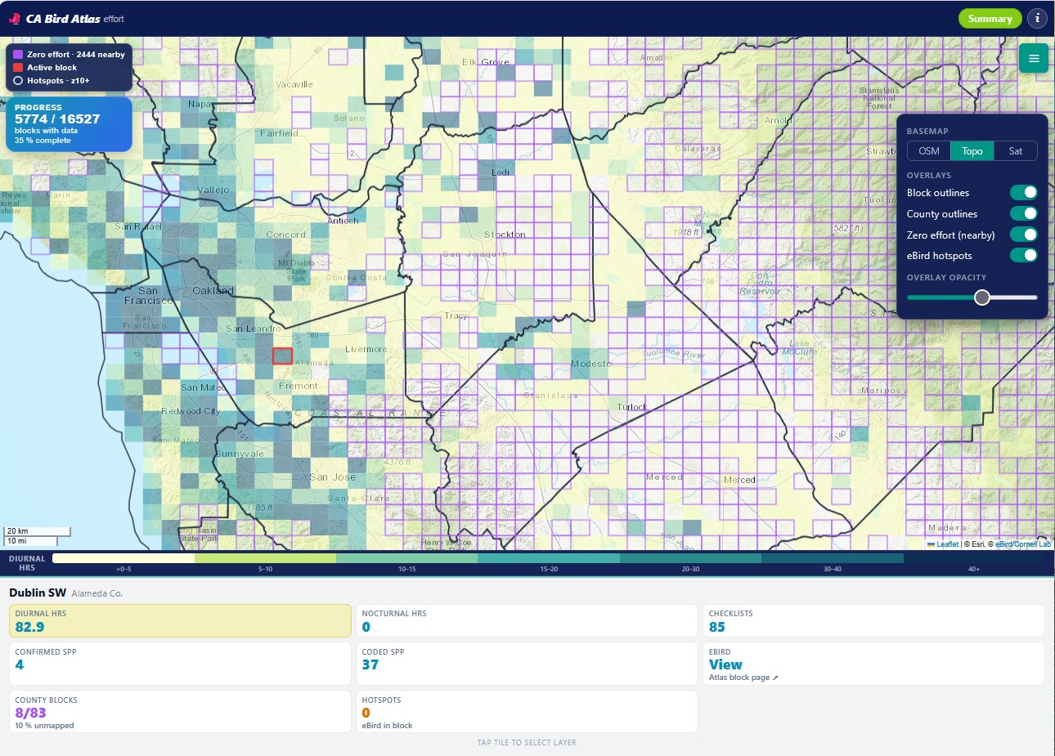This screenshot has width=1055, height=756.
Task: Click the CA Bird Atlas bird logo
Action: coord(15,19)
